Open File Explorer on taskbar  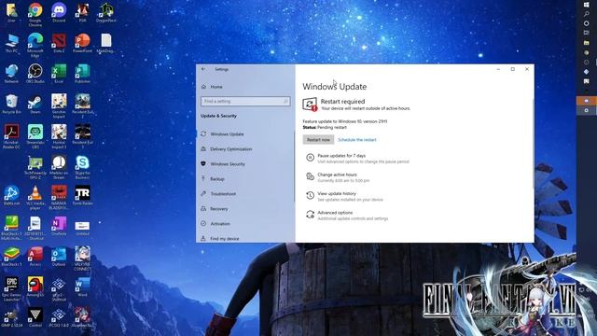(587, 43)
